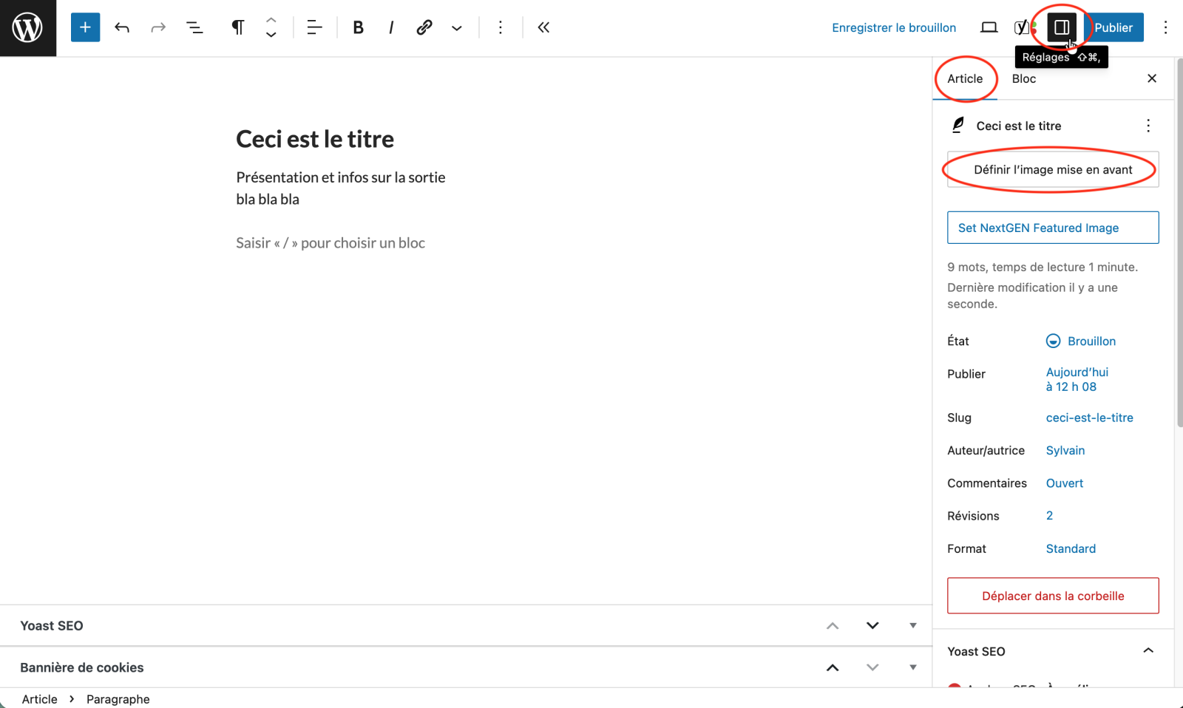This screenshot has width=1183, height=708.
Task: Click the undo arrow icon
Action: tap(122, 27)
